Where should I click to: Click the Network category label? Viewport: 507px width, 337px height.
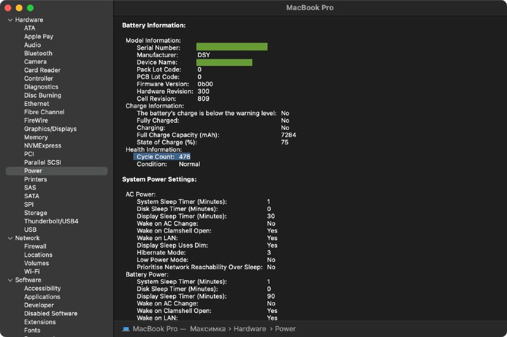27,238
